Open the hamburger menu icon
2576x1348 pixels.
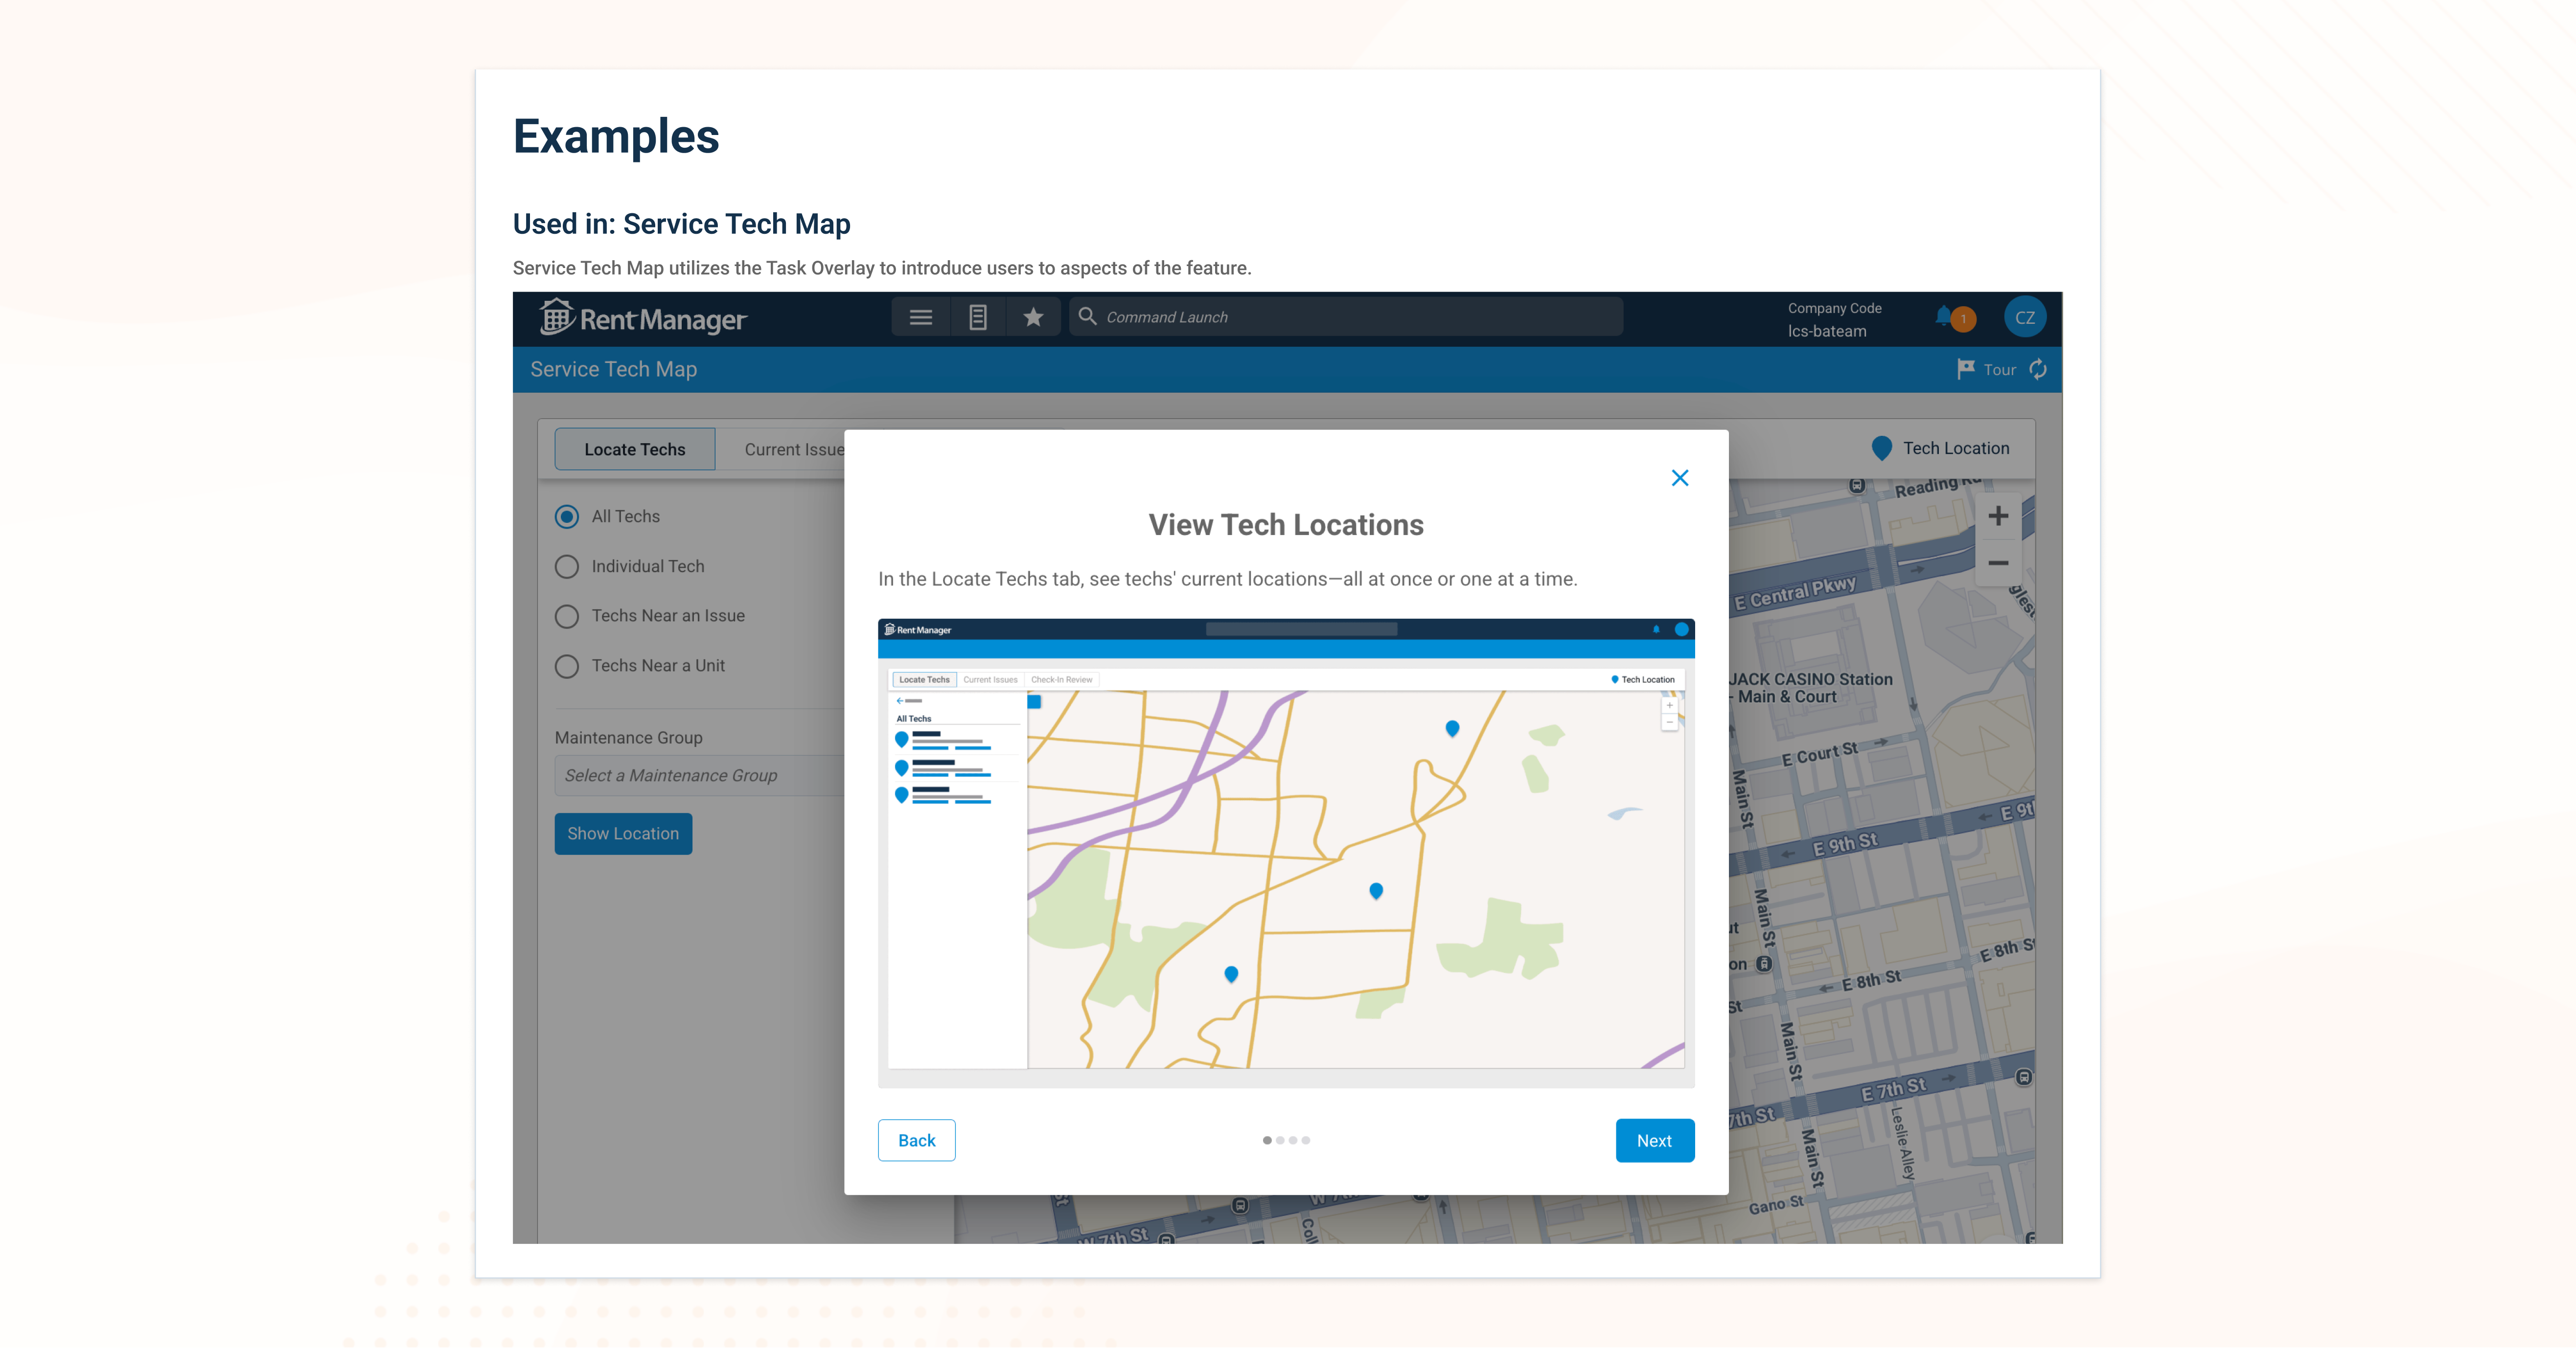click(x=920, y=318)
